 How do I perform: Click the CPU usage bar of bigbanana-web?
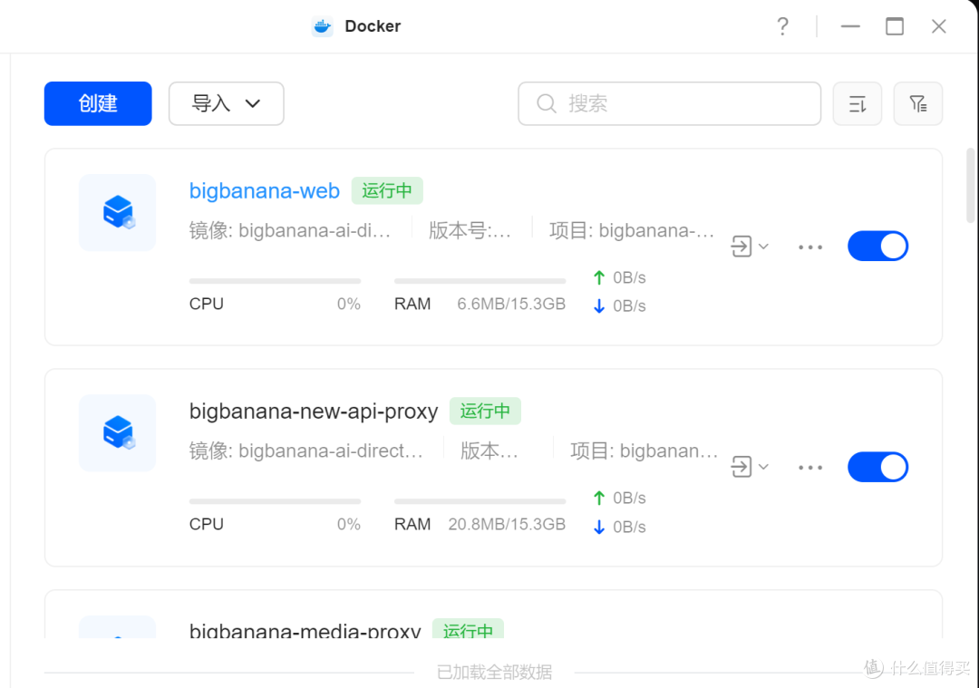point(275,281)
